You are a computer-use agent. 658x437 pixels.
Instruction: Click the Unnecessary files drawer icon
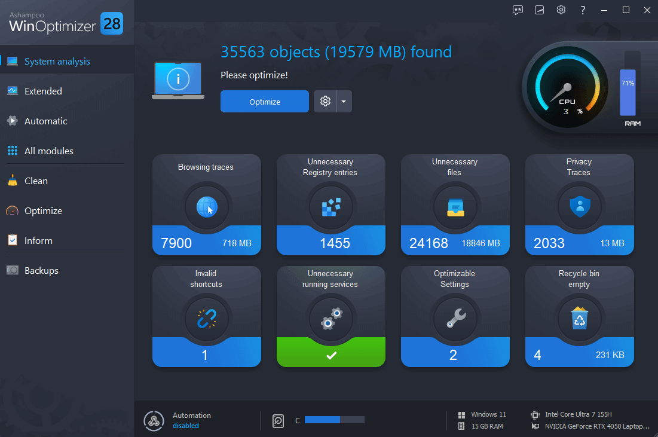pyautogui.click(x=455, y=206)
